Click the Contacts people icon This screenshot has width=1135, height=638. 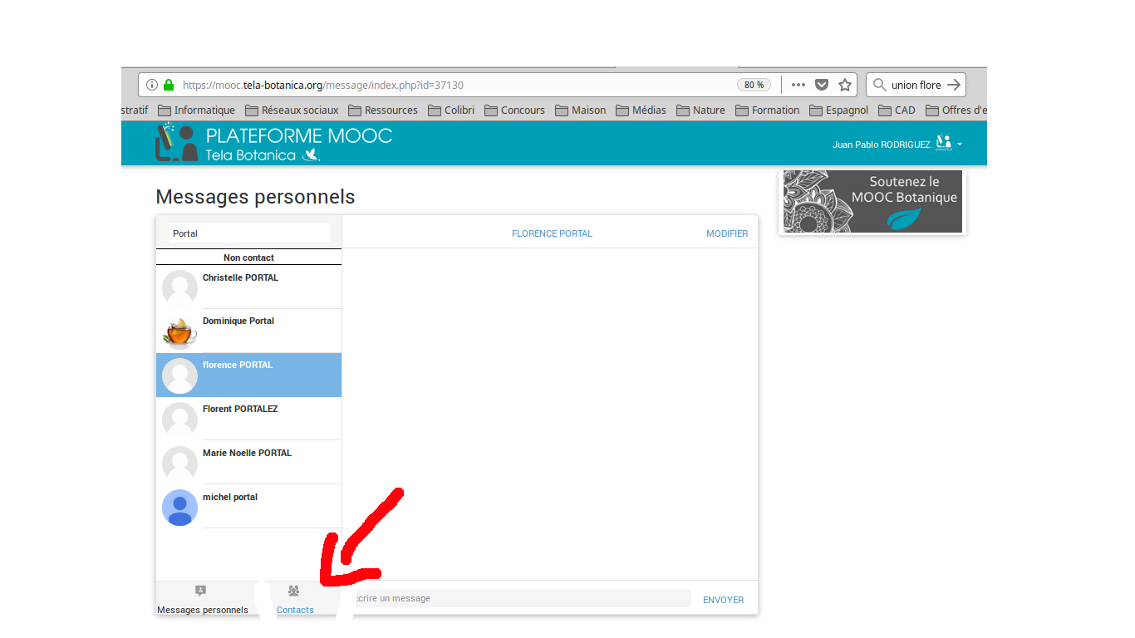tap(293, 591)
